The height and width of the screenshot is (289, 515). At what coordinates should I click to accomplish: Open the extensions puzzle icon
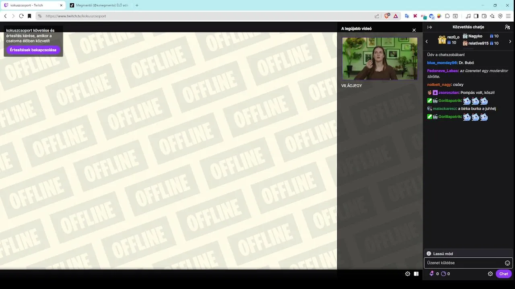pyautogui.click(x=447, y=16)
